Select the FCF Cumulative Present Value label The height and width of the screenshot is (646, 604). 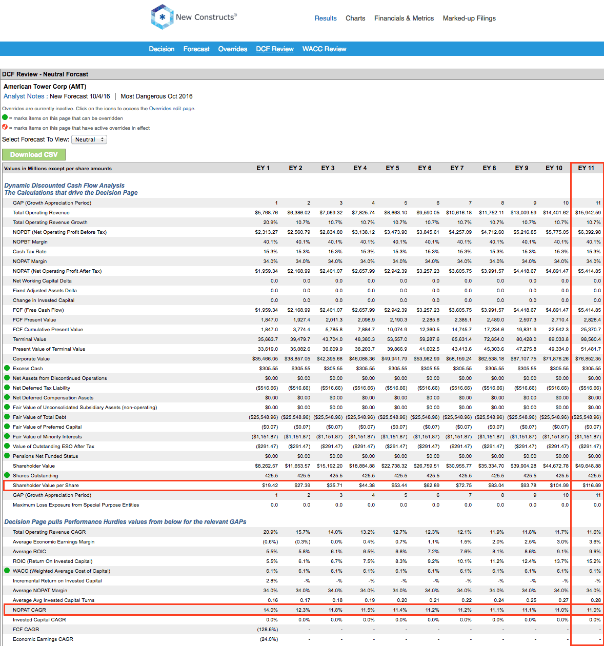[48, 330]
